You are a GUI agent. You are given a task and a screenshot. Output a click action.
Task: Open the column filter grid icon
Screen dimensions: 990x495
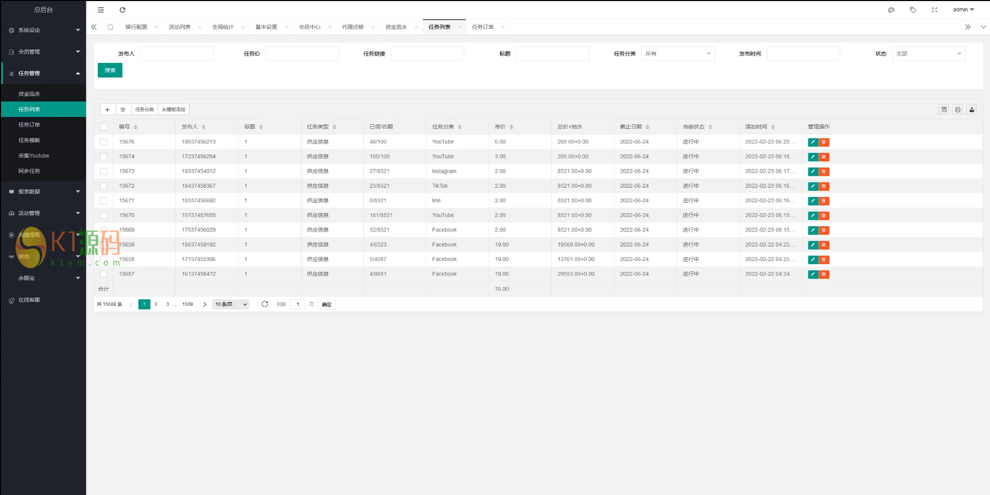pyautogui.click(x=944, y=109)
